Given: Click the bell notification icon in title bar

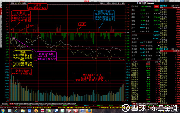Looking at the screenshot, I should [154, 1].
